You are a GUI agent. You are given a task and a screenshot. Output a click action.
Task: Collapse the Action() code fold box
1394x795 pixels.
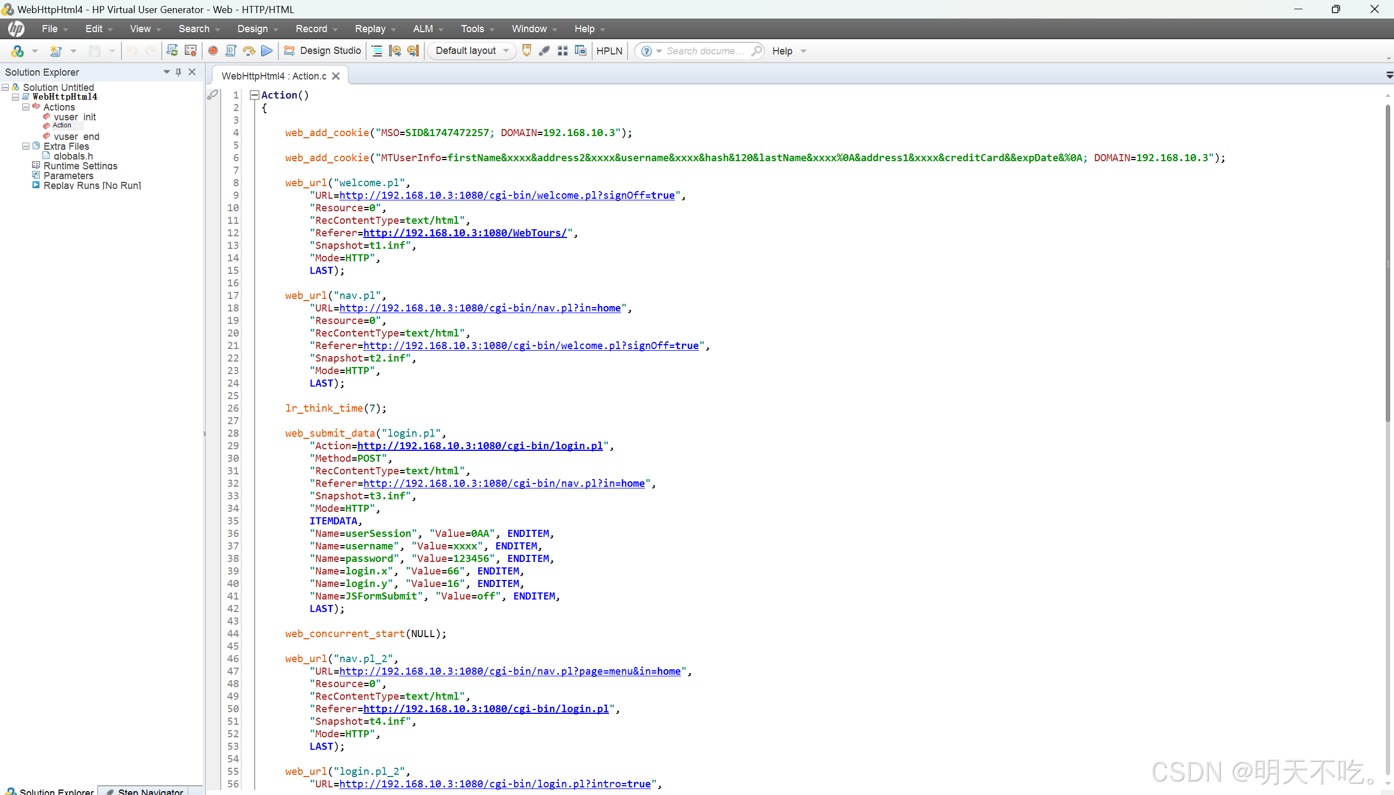pyautogui.click(x=254, y=95)
